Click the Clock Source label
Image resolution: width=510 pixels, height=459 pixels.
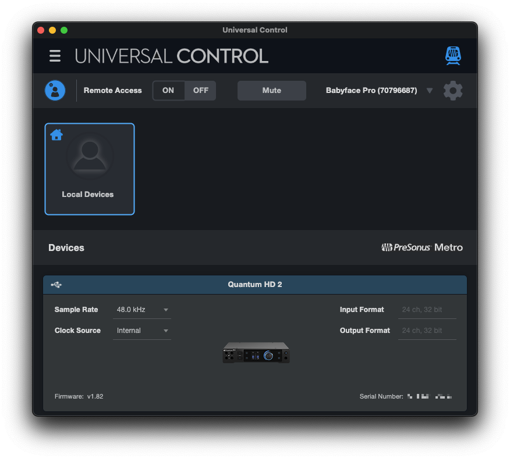click(77, 331)
